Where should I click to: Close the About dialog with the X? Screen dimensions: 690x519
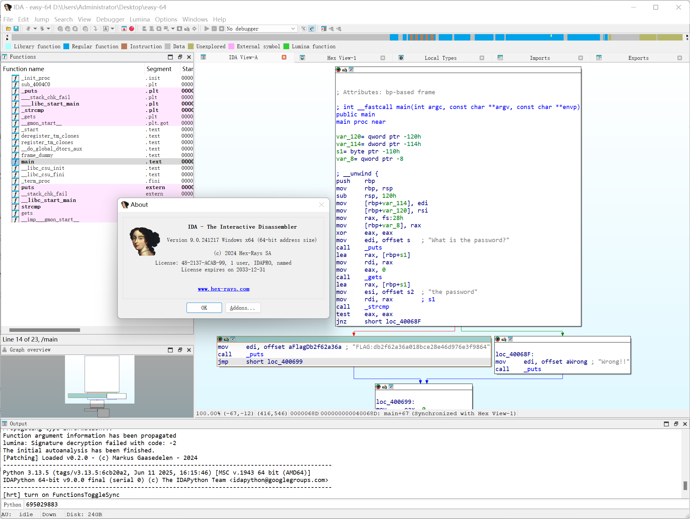[321, 205]
